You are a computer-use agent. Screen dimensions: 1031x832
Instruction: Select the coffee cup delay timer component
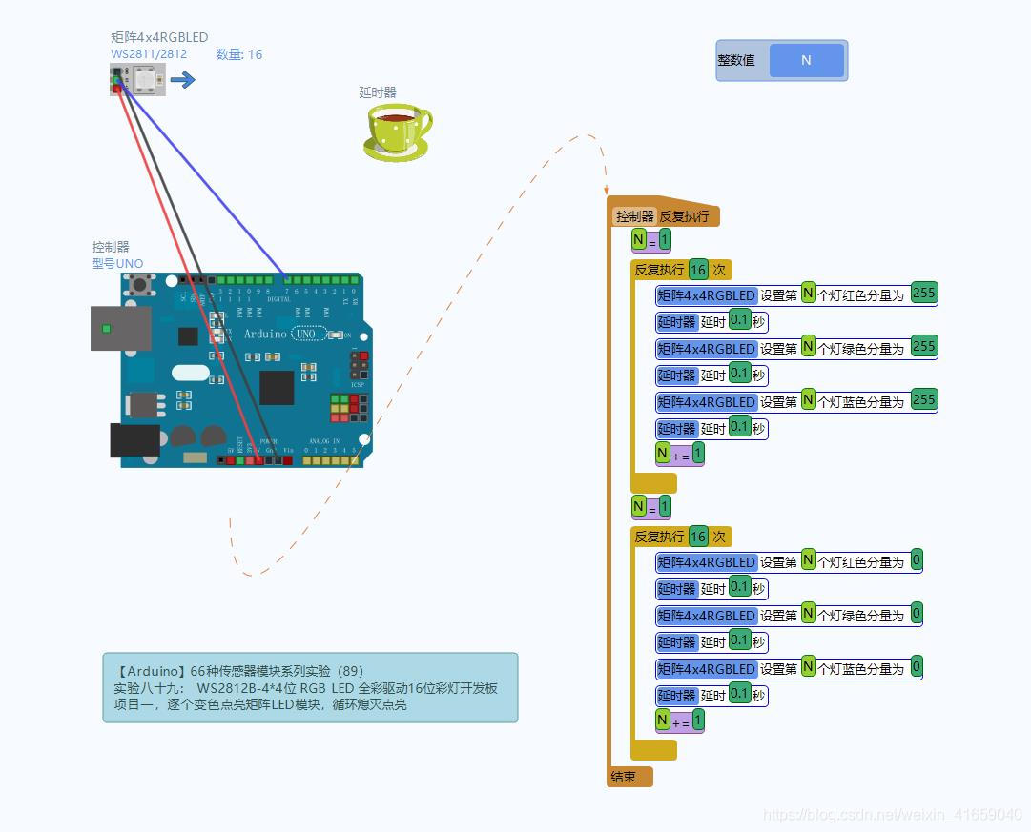click(397, 132)
